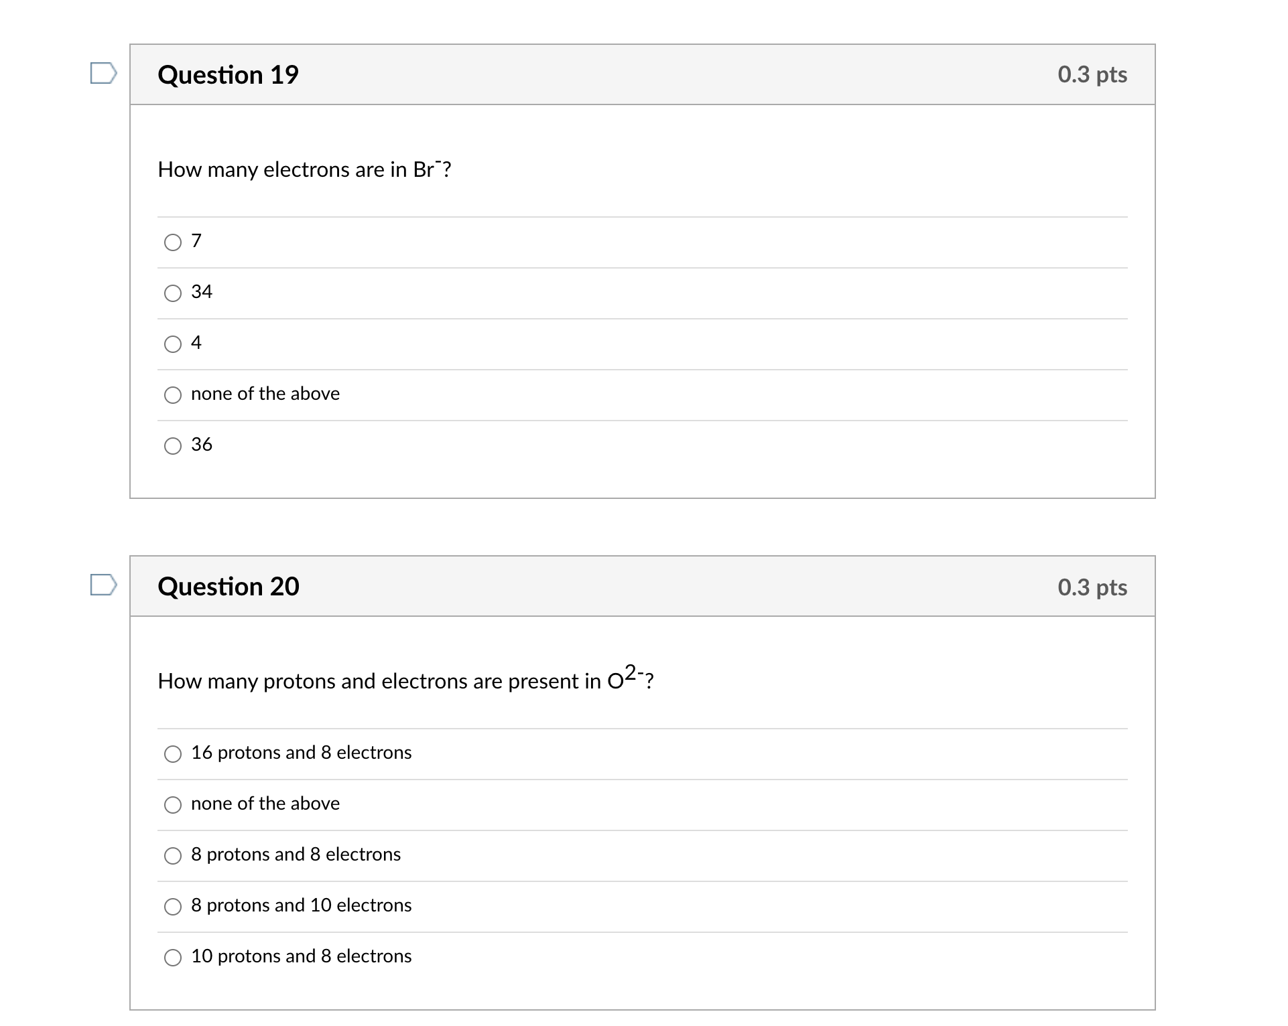Select 36 electrons option
1288x1026 pixels.
[x=173, y=446]
